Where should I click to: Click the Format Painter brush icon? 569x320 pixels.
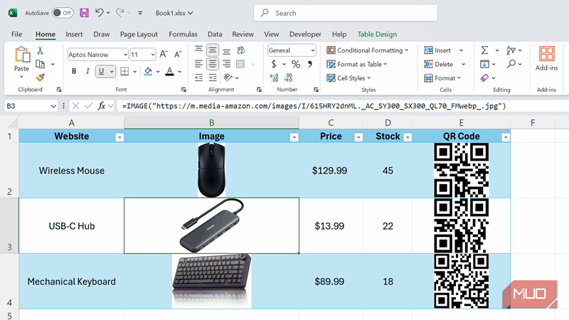pos(41,77)
